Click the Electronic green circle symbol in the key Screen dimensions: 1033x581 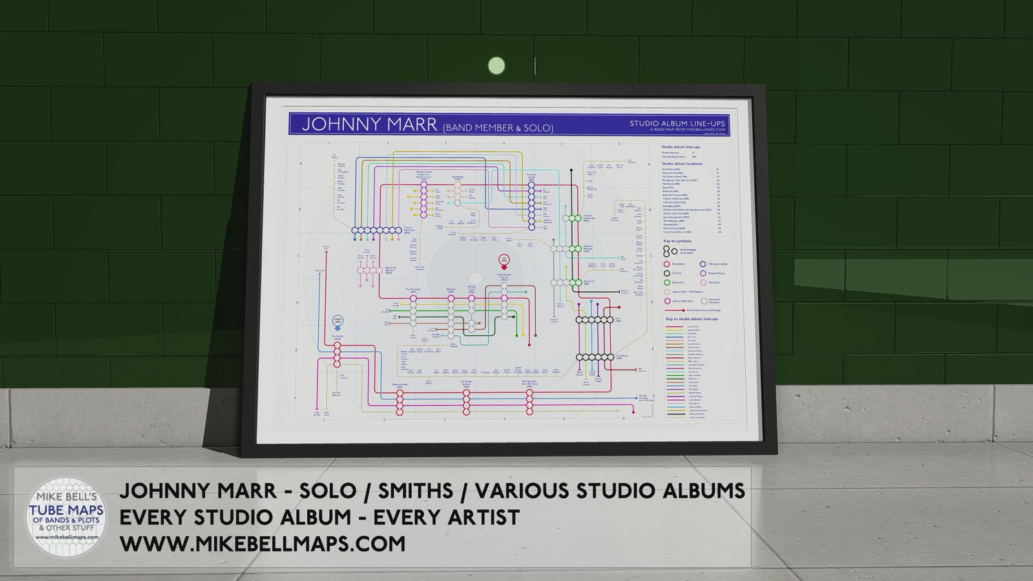coord(667,282)
